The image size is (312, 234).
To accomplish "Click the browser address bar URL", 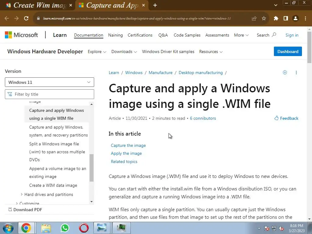I will click(x=137, y=18).
